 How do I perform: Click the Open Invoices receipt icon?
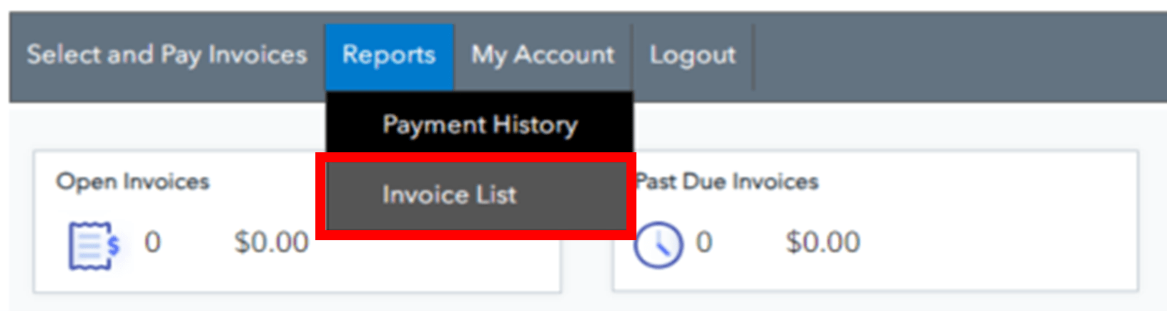[89, 246]
